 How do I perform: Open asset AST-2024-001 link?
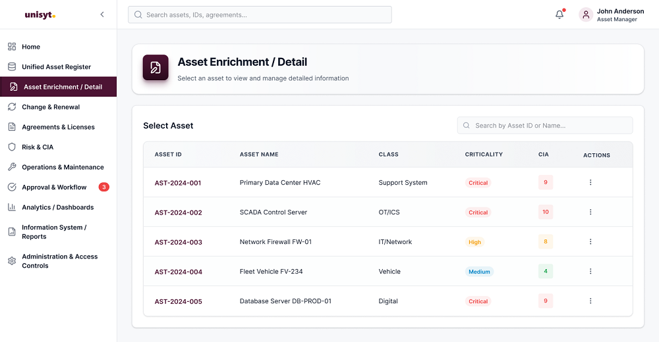178,183
